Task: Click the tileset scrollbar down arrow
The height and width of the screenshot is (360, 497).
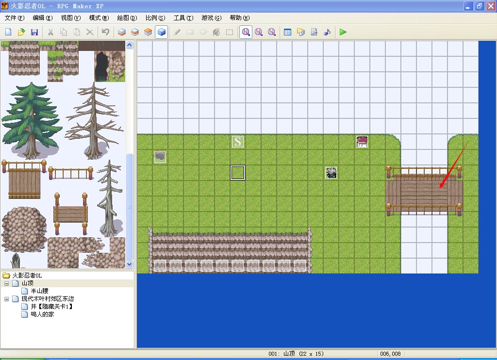Action: click(x=129, y=264)
